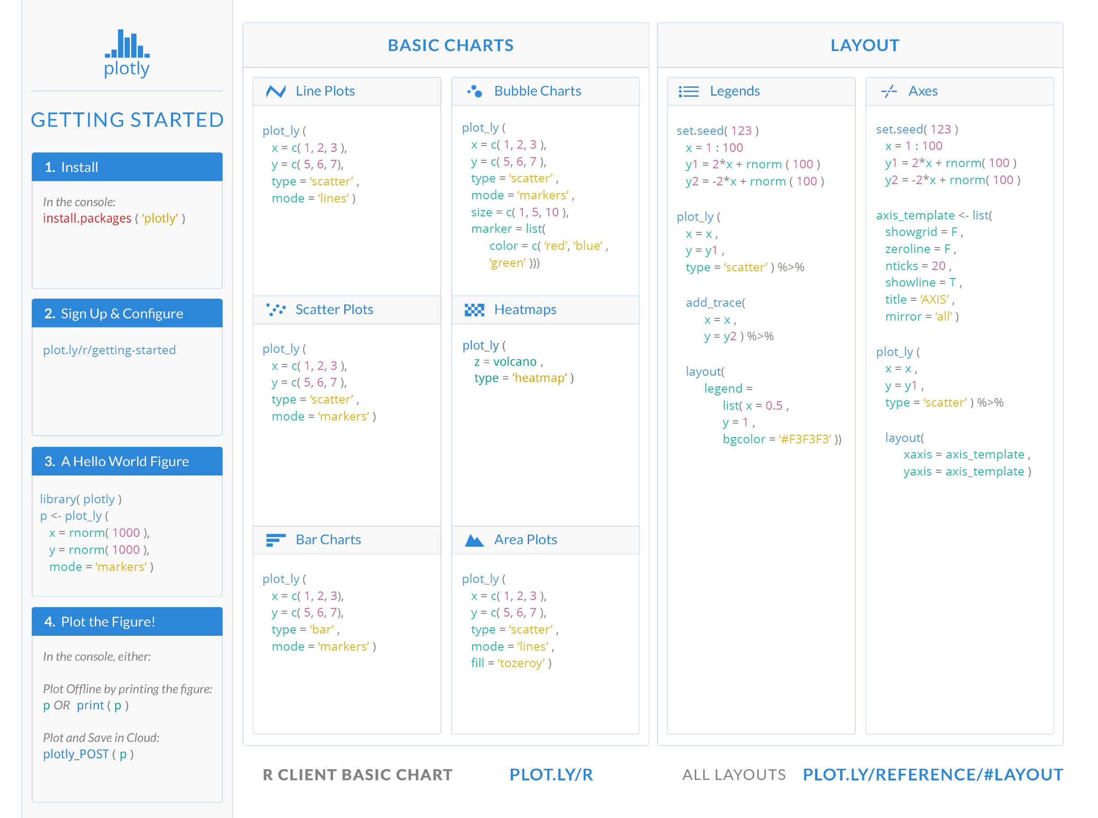The width and height of the screenshot is (1098, 818).
Task: Select the 1. Install section header
Action: point(127,167)
